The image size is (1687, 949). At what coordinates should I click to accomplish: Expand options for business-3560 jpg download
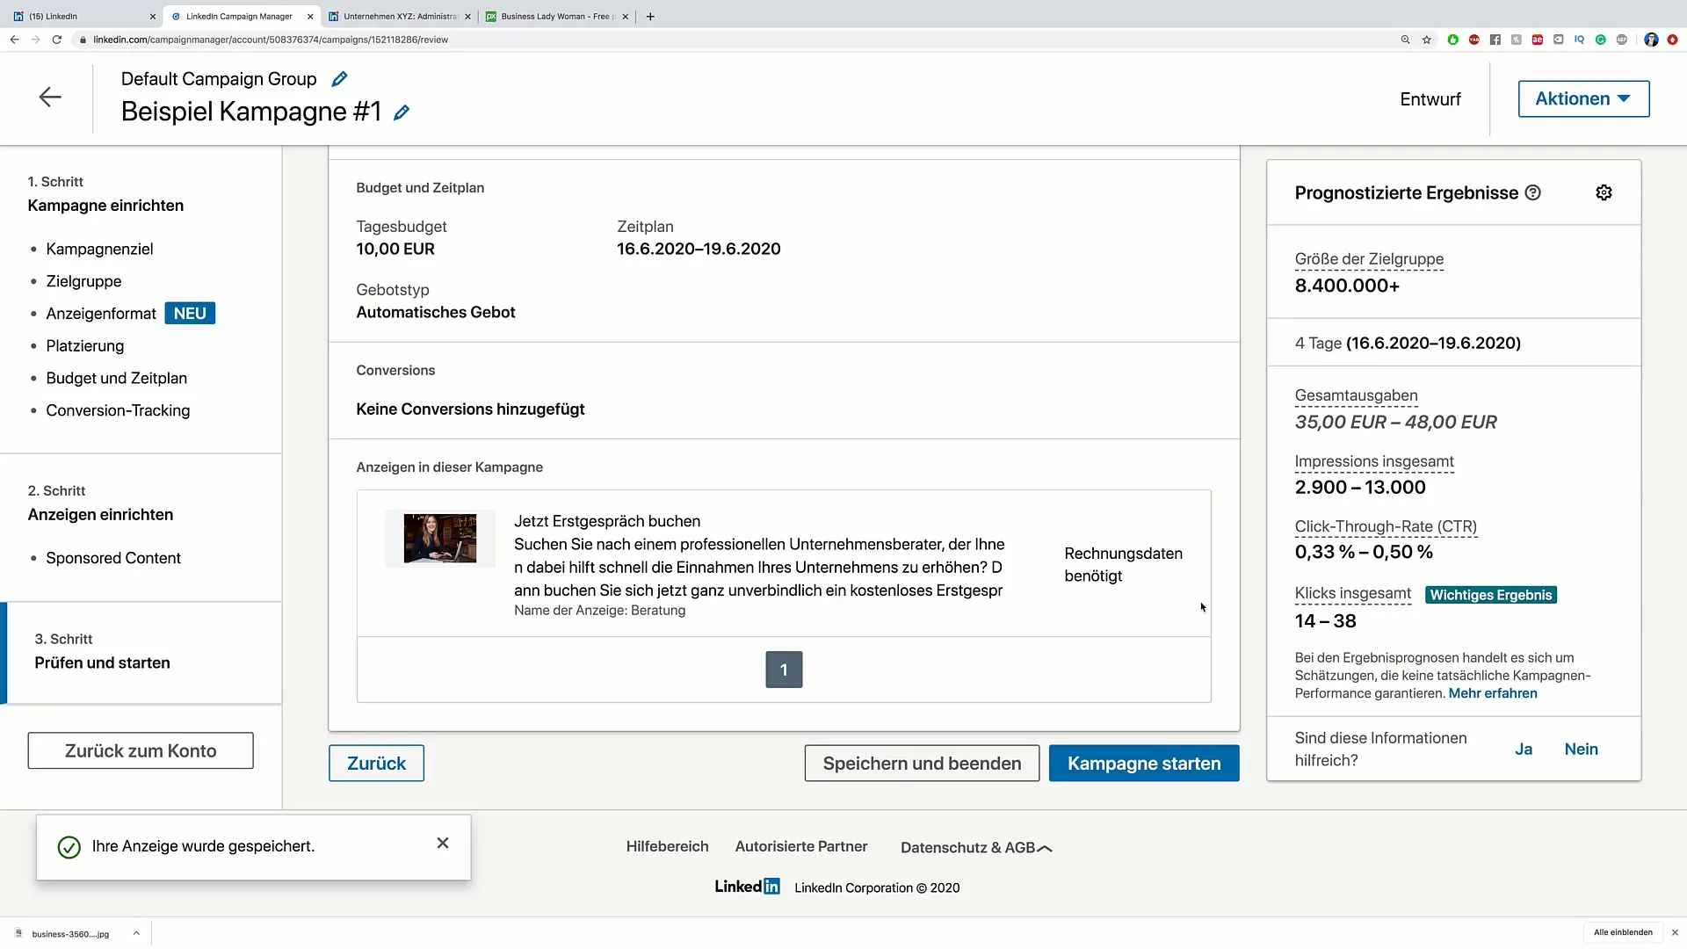[136, 933]
